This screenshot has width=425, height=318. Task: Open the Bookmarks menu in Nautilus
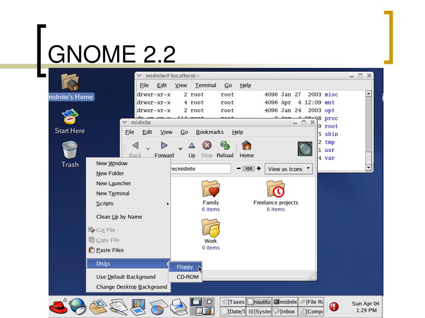coord(210,132)
